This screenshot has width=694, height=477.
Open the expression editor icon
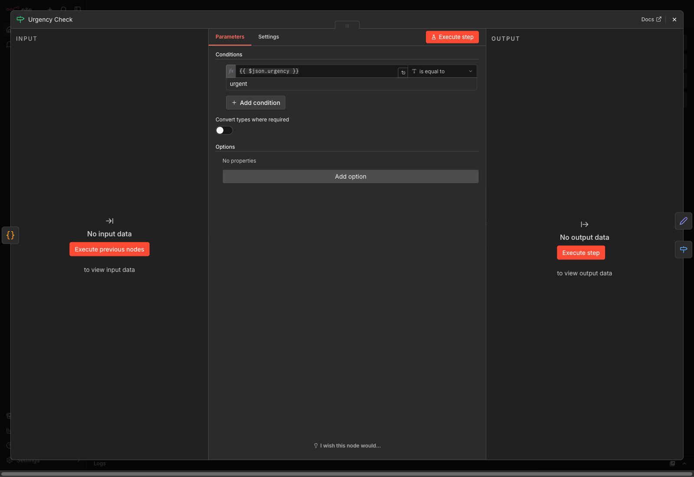pyautogui.click(x=403, y=72)
